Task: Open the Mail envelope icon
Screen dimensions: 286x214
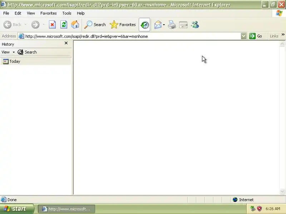Action: point(158,25)
